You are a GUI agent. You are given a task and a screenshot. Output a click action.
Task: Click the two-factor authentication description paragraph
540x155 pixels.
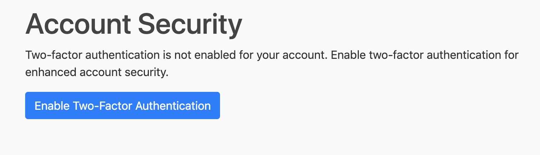point(271,64)
